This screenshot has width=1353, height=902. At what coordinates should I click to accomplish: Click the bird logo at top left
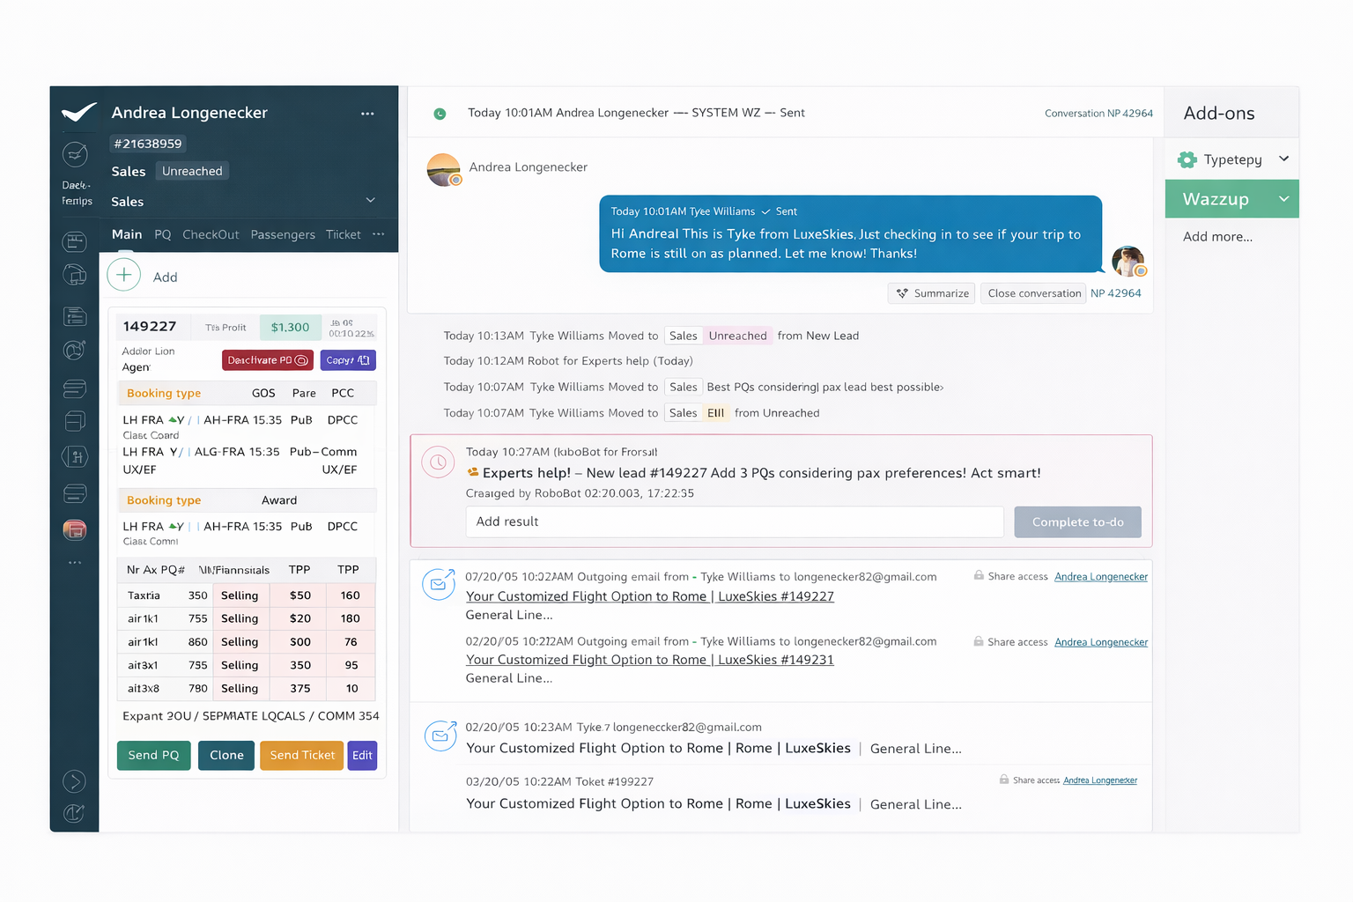point(78,113)
